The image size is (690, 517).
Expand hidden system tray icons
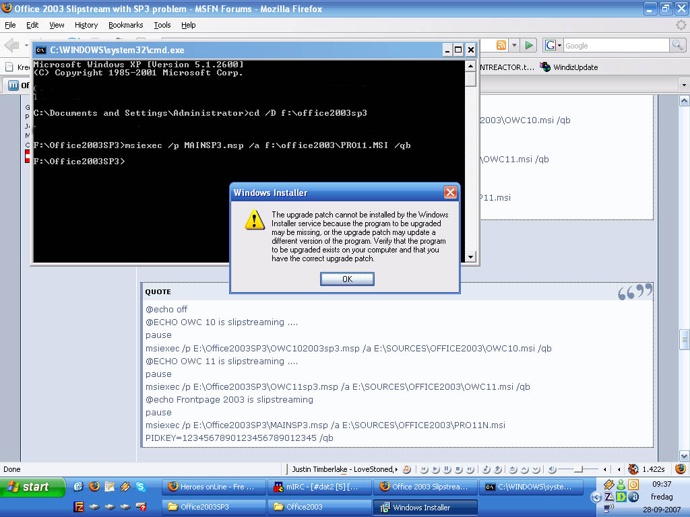coord(596,497)
